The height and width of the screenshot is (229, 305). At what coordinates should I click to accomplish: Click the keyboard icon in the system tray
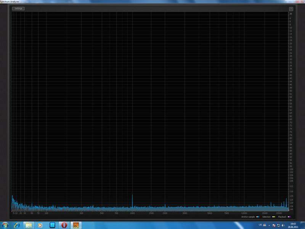coord(265,225)
